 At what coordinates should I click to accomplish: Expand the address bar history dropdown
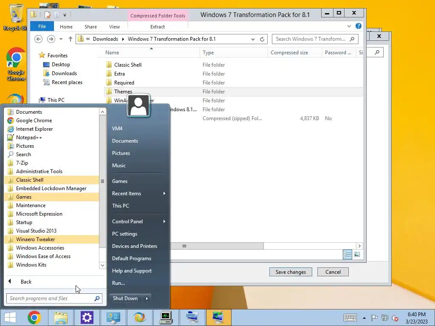pos(253,39)
